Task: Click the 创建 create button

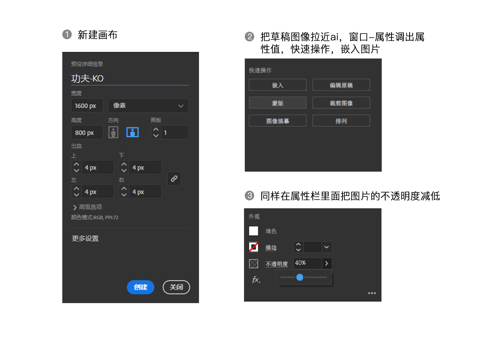Action: click(141, 287)
